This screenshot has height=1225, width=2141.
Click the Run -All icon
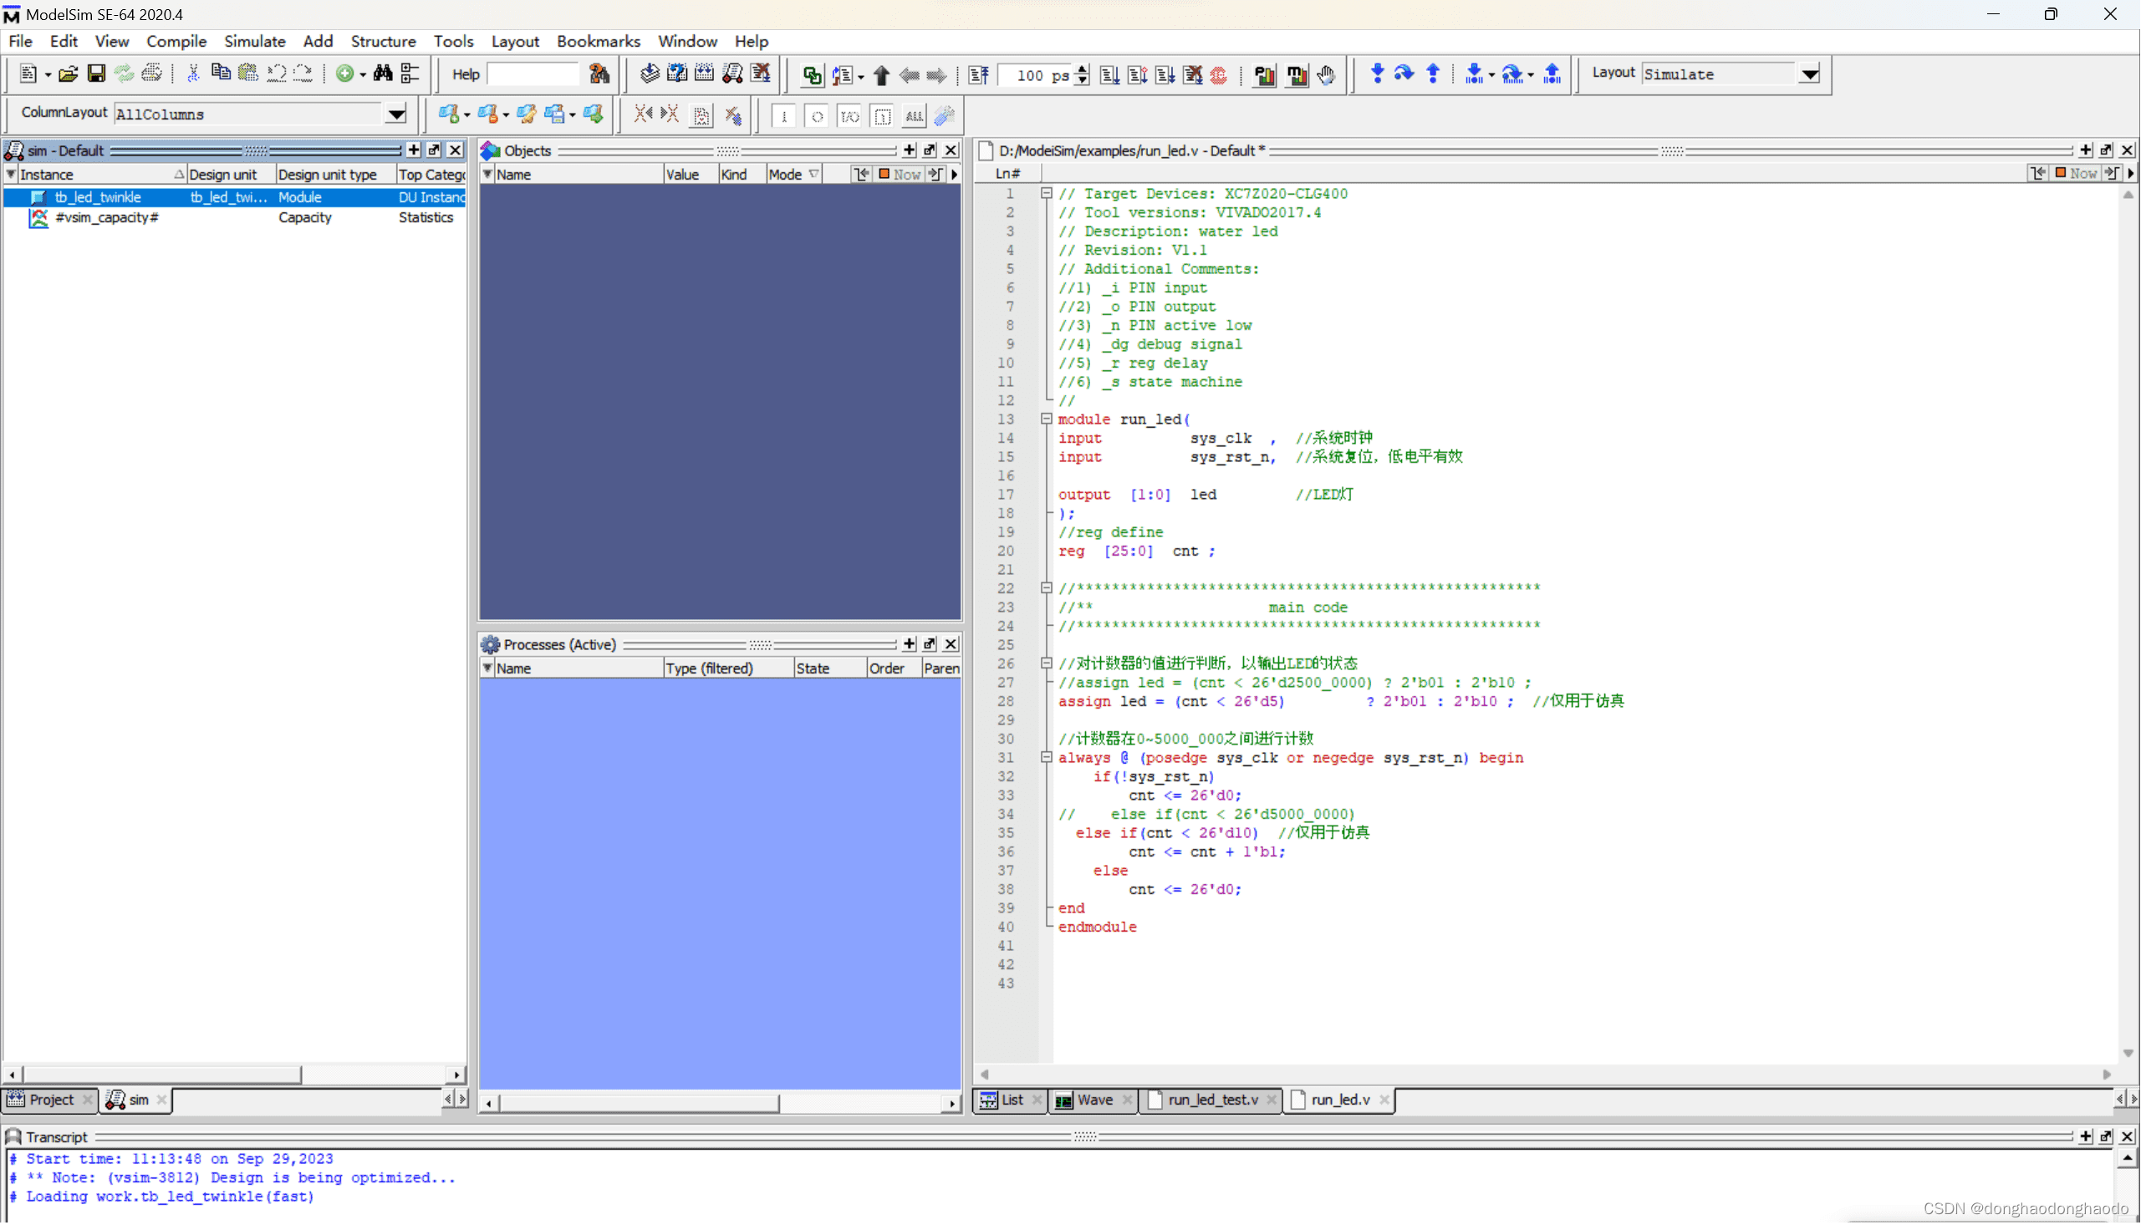tap(1165, 75)
